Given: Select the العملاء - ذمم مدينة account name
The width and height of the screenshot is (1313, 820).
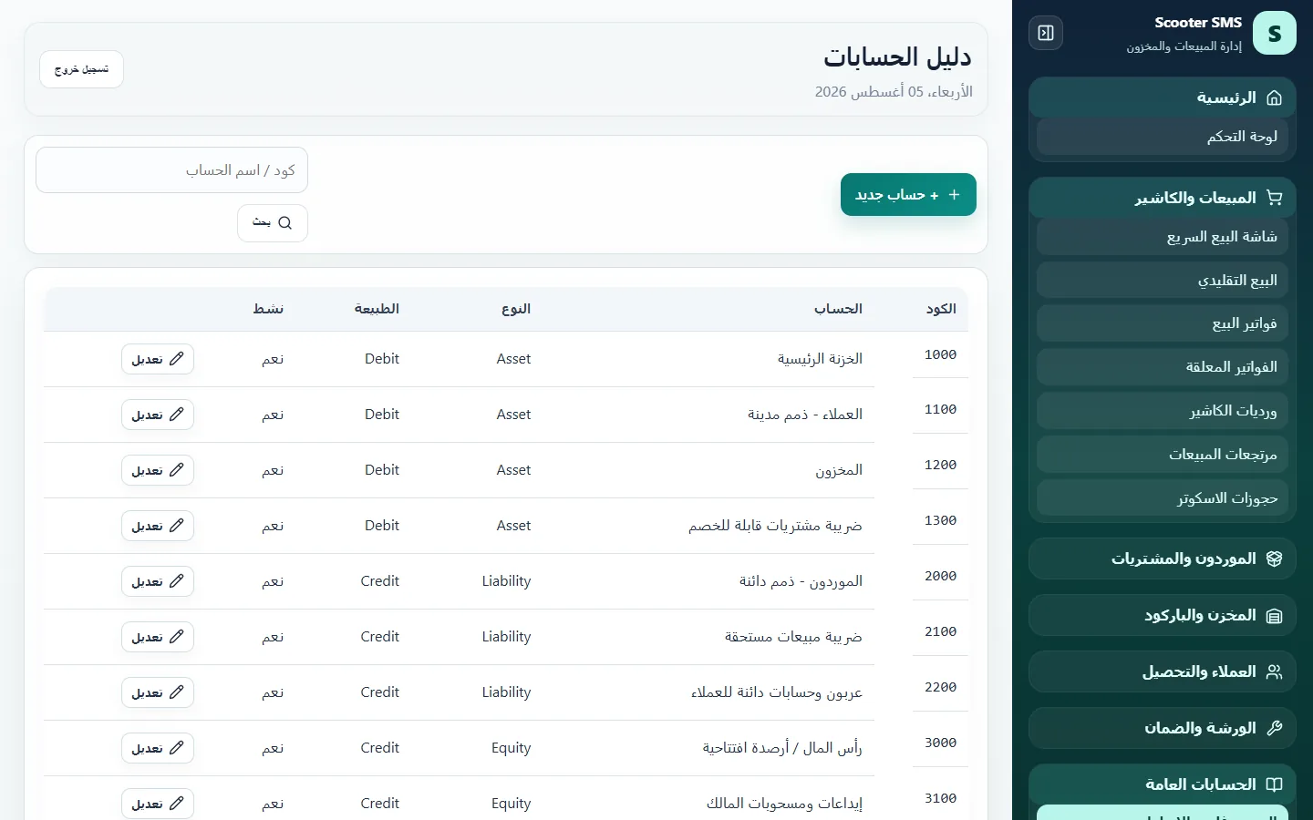Looking at the screenshot, I should [805, 415].
